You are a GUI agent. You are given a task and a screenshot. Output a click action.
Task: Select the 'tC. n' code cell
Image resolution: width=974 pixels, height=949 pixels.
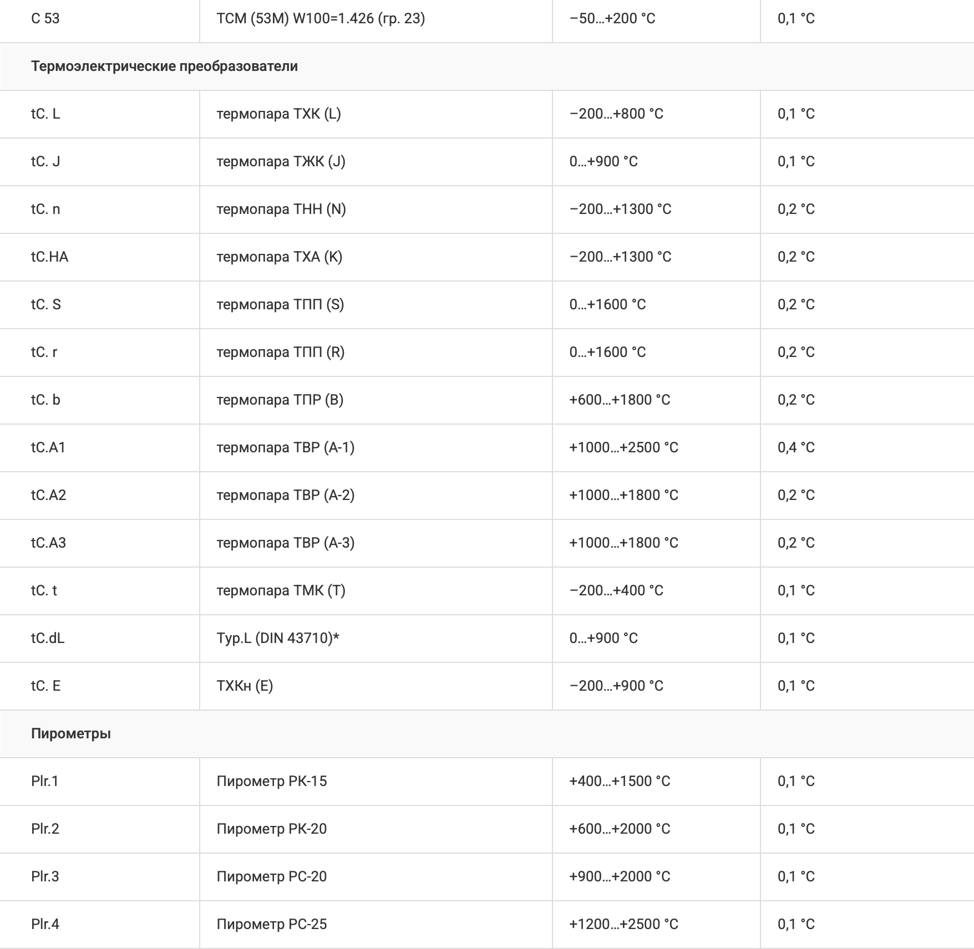[45, 210]
